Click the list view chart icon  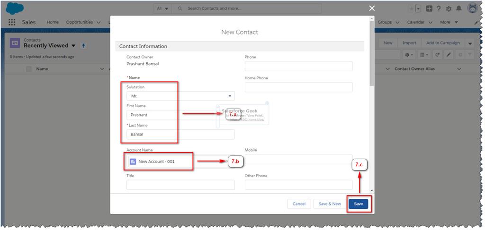pyautogui.click(x=460, y=55)
